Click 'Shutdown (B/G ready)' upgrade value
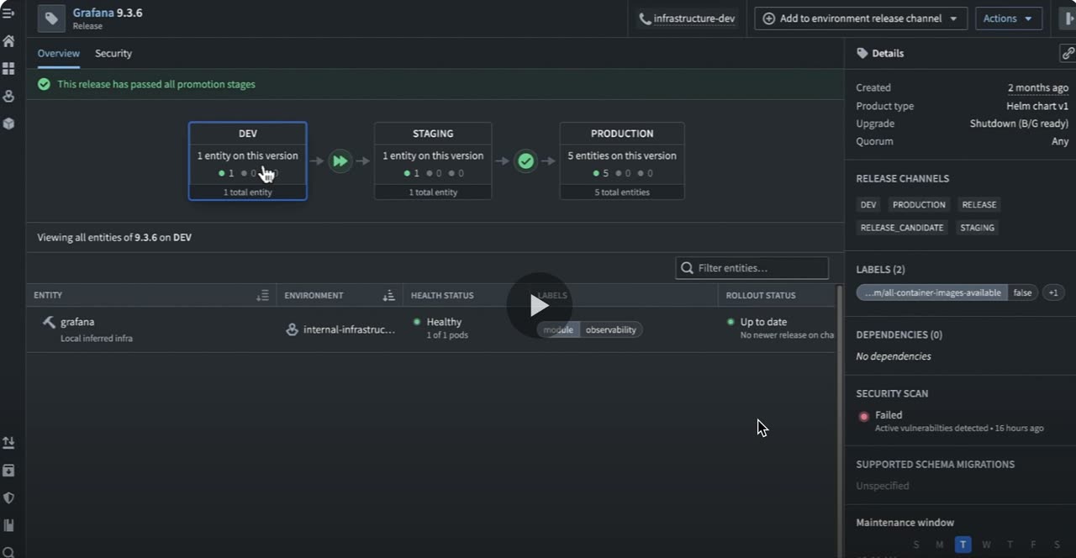Viewport: 1076px width, 558px height. click(1020, 124)
